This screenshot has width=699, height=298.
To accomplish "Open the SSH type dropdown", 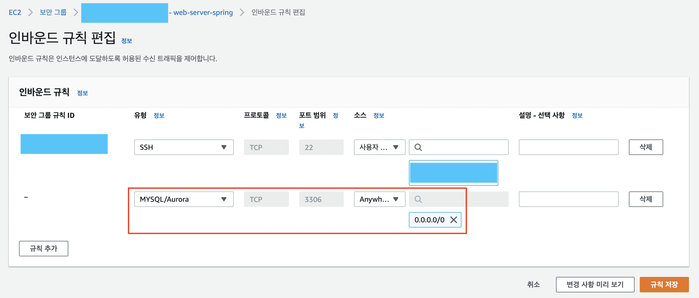I will tap(184, 147).
